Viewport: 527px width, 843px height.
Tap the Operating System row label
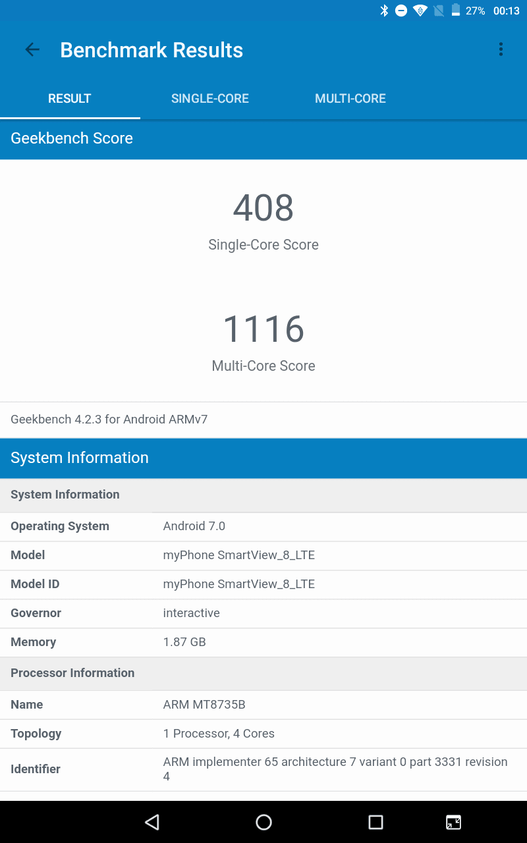60,526
